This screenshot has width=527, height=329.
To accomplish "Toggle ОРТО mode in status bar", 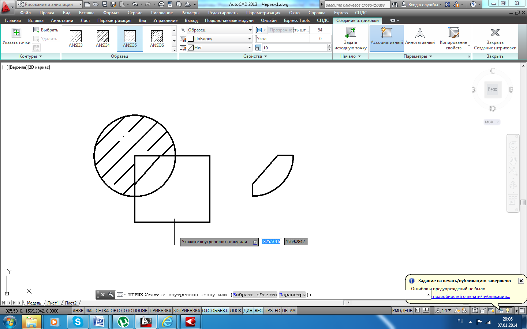I will [x=116, y=311].
